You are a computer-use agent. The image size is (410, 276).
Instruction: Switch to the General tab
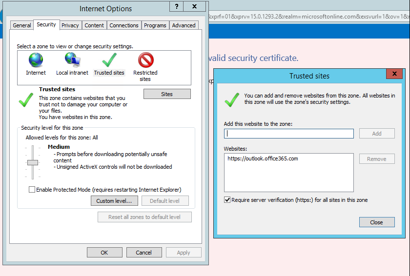[x=22, y=25]
